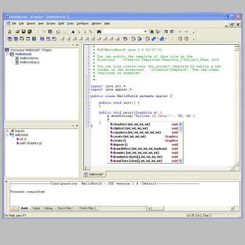Choose dispose () from the autocomplete list

[x=144, y=145]
